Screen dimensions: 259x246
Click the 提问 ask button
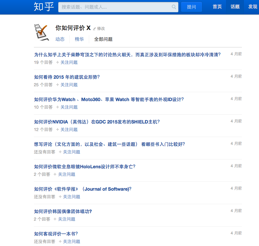192,7
